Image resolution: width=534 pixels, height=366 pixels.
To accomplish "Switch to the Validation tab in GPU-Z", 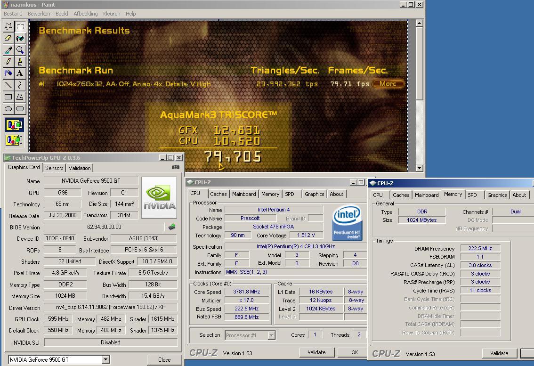I will [x=80, y=168].
